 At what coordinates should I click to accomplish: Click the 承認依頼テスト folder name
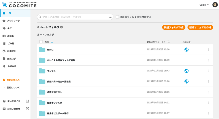click(x=54, y=92)
